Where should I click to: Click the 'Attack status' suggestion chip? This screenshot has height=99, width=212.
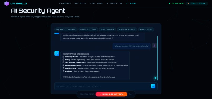(146, 29)
